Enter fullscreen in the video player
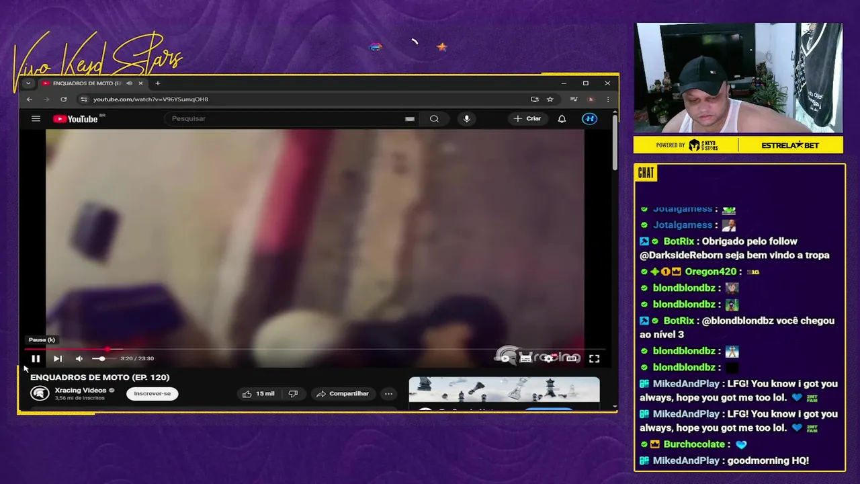 (594, 358)
